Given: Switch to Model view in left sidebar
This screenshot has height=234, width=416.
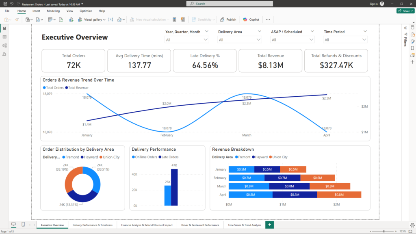Looking at the screenshot, I should tap(4, 45).
